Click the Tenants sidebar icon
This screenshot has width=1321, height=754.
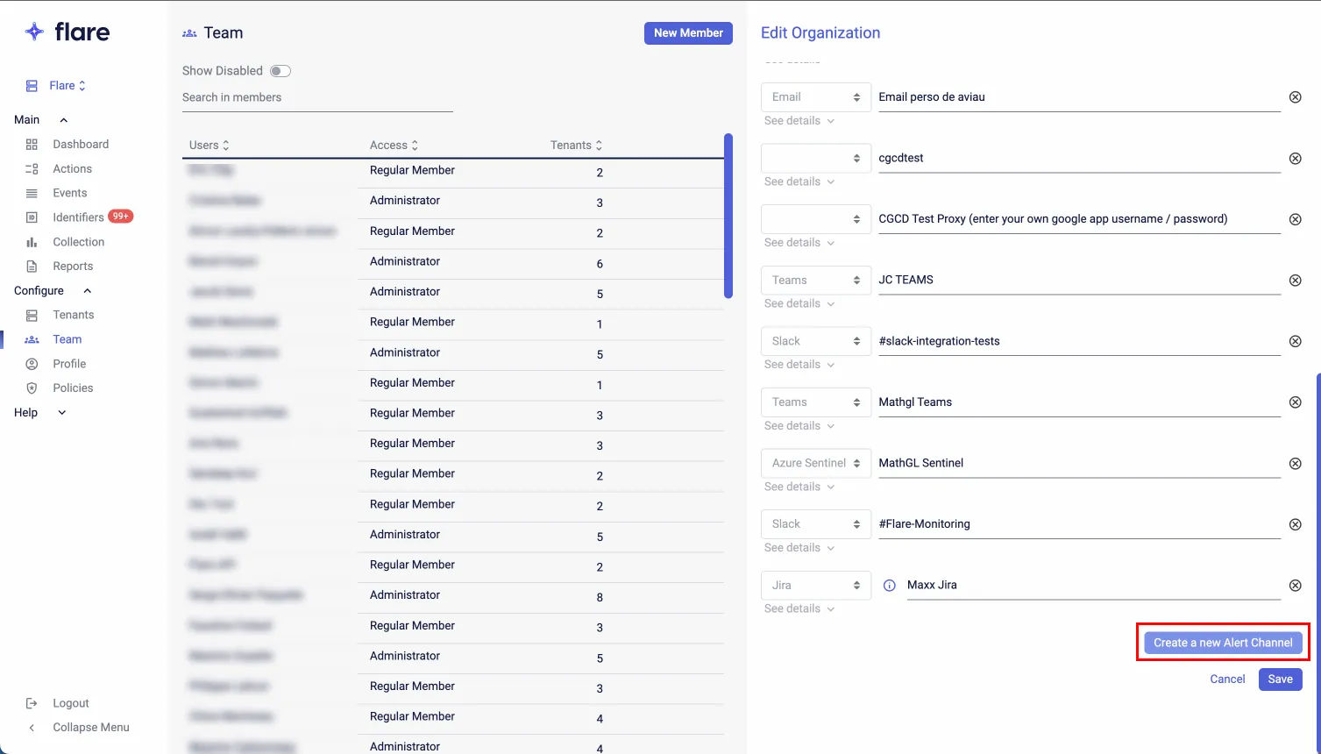point(32,316)
